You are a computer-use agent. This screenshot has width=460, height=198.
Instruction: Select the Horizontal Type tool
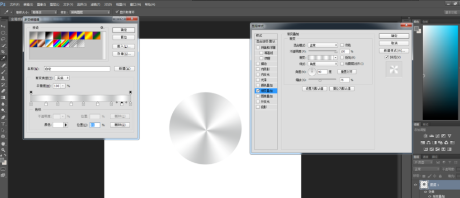[x=4, y=124]
